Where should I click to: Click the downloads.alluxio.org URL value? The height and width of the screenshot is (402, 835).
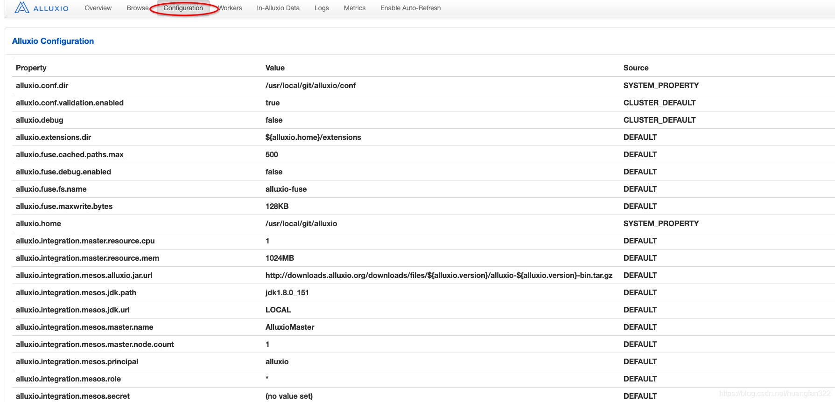[439, 275]
